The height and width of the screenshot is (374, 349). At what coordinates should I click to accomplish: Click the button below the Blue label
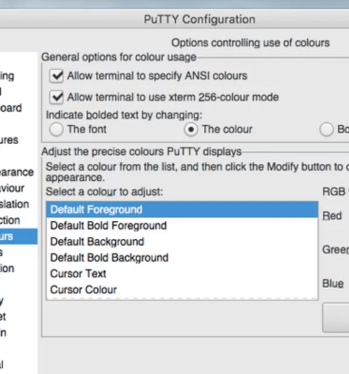click(335, 317)
